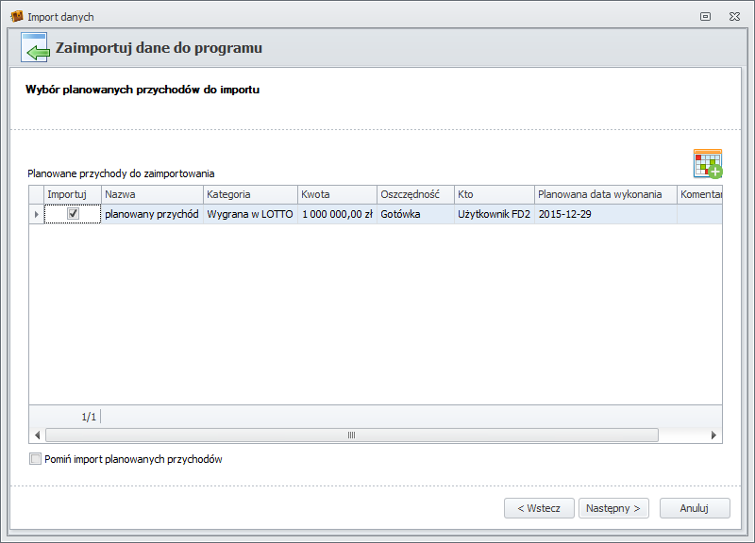Click the row indicator arrow in first row
Viewport: 755px width, 543px height.
pyautogui.click(x=37, y=215)
